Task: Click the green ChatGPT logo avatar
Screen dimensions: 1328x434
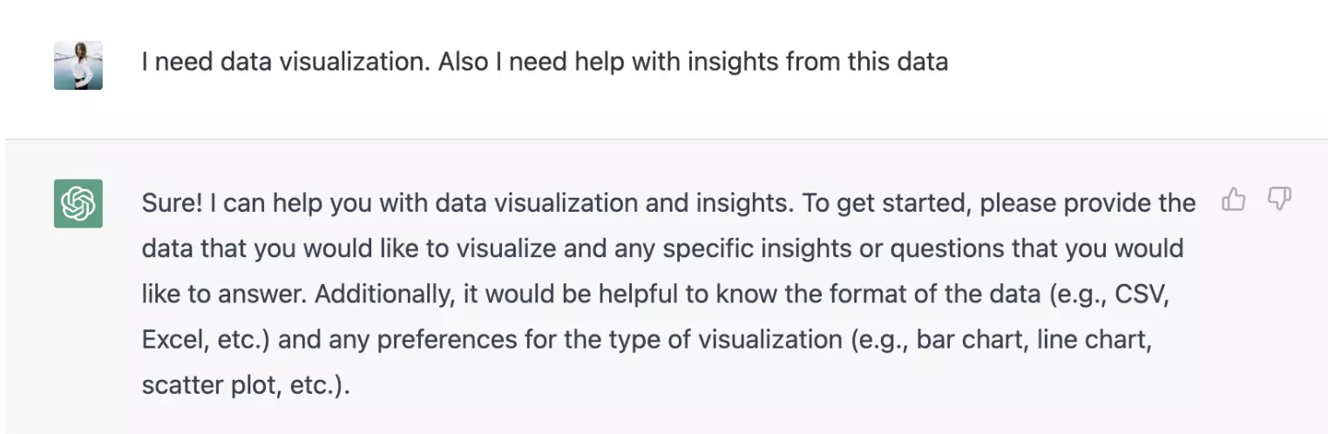Action: click(78, 204)
